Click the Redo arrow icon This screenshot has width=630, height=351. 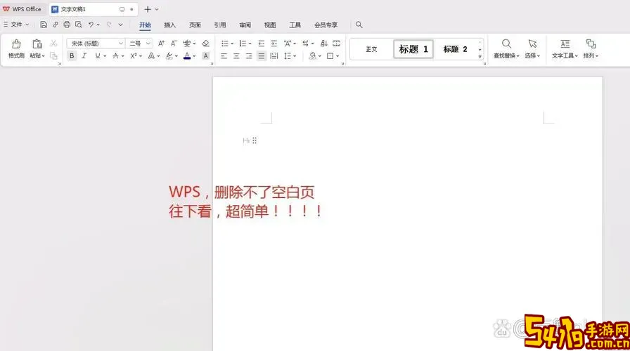(109, 25)
